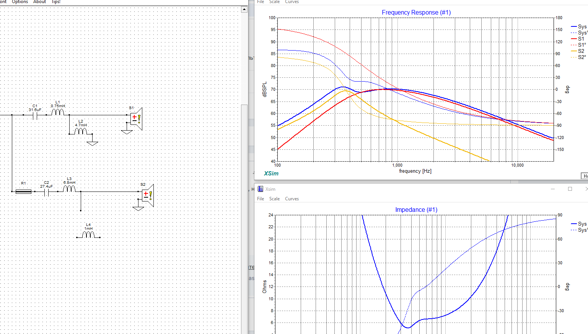The height and width of the screenshot is (334, 588).
Task: Select the S2 speaker driver symbol
Action: [147, 195]
